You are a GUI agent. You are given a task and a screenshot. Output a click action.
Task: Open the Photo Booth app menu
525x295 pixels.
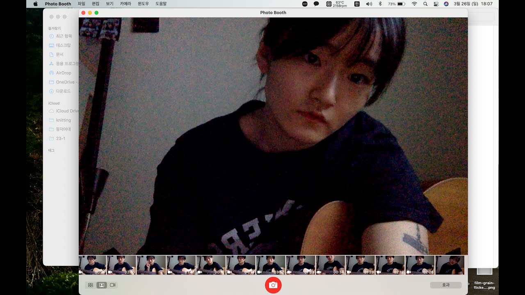click(x=58, y=4)
